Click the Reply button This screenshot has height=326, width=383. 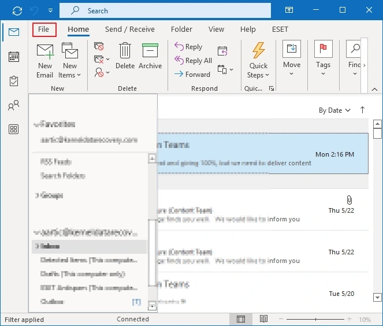coord(188,46)
